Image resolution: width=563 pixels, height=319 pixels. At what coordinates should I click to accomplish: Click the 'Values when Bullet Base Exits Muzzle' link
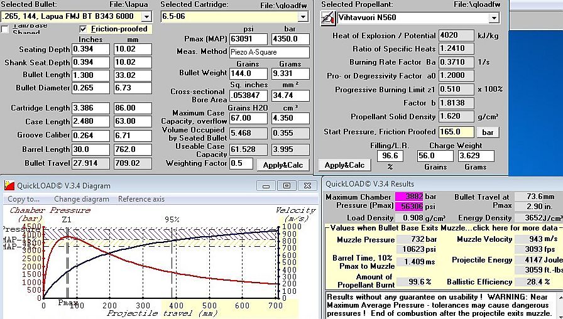click(444, 228)
